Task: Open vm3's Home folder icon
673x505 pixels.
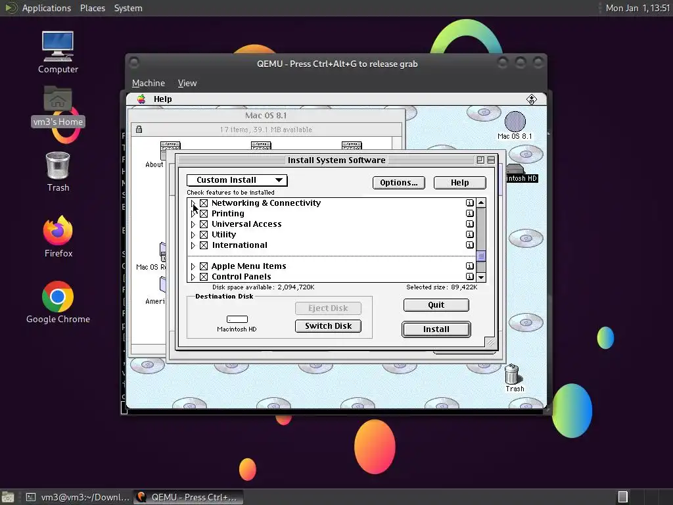Action: click(58, 106)
